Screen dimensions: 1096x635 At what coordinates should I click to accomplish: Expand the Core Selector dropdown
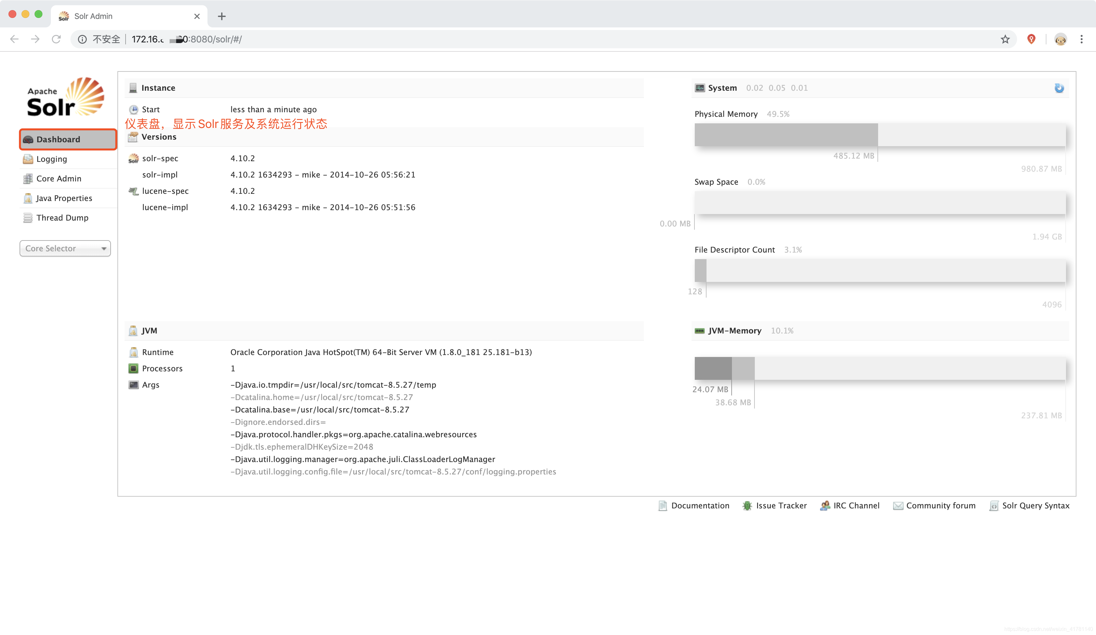65,248
